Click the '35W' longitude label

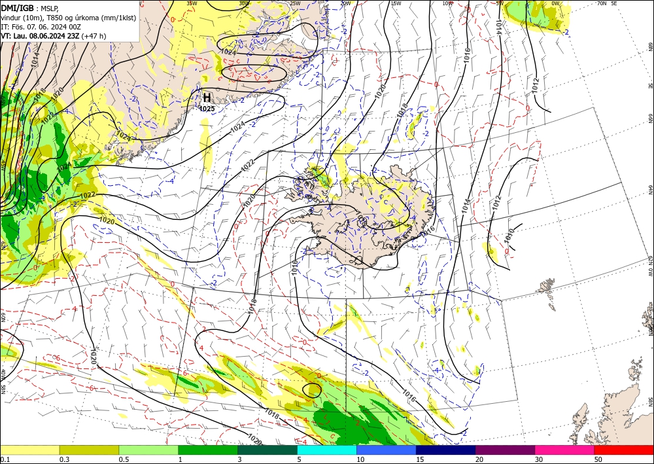pos(192,3)
